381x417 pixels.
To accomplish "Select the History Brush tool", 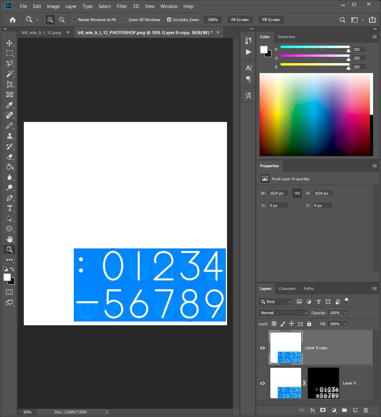I will point(10,146).
